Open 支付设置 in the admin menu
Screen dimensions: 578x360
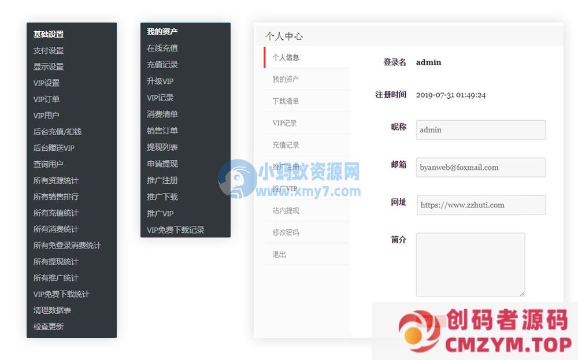(49, 50)
